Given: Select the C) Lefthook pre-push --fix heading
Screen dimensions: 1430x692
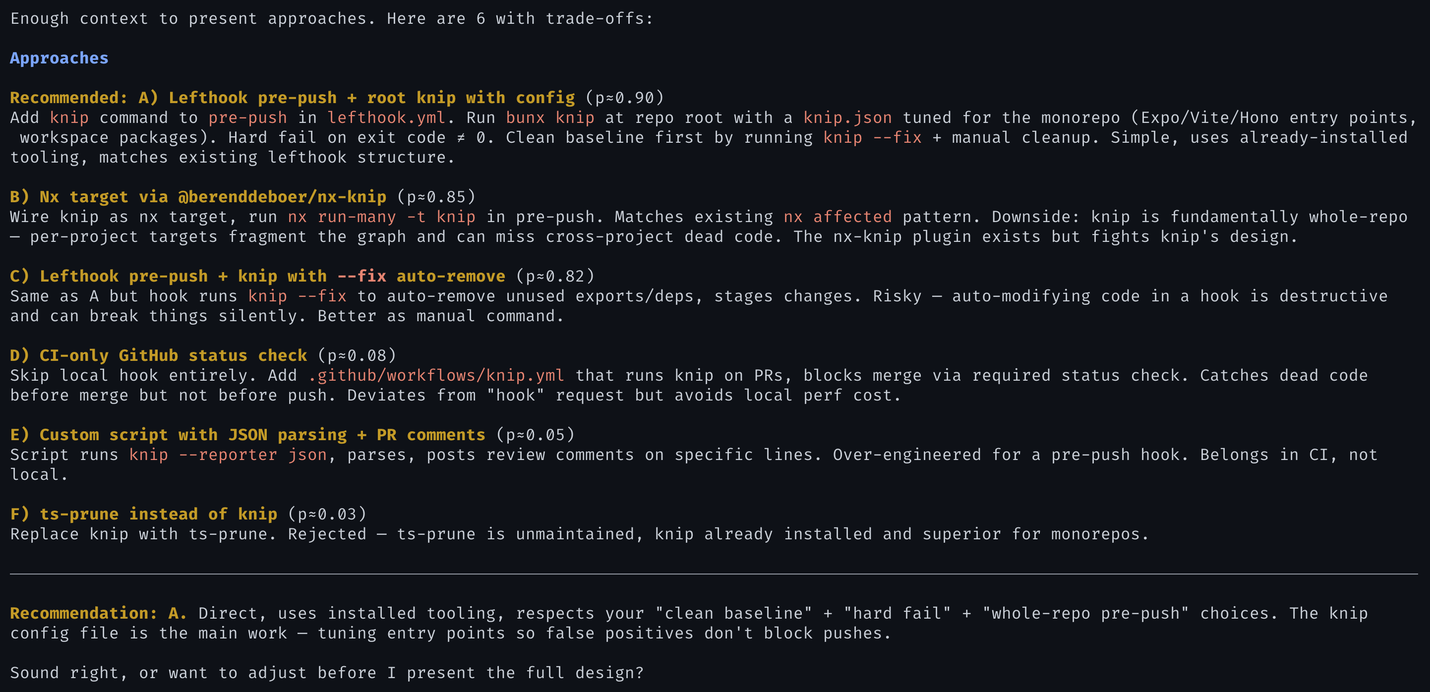Looking at the screenshot, I should (257, 277).
